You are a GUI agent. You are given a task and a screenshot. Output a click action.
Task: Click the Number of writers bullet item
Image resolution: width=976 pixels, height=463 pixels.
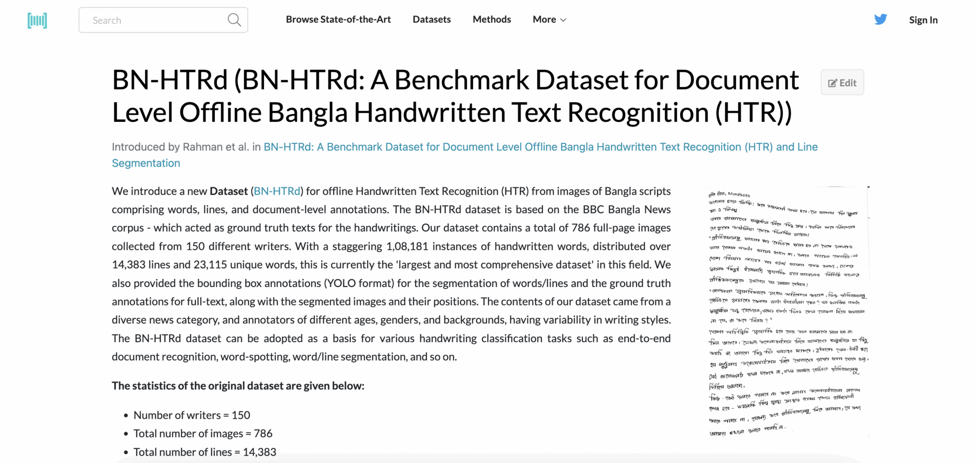(x=192, y=415)
